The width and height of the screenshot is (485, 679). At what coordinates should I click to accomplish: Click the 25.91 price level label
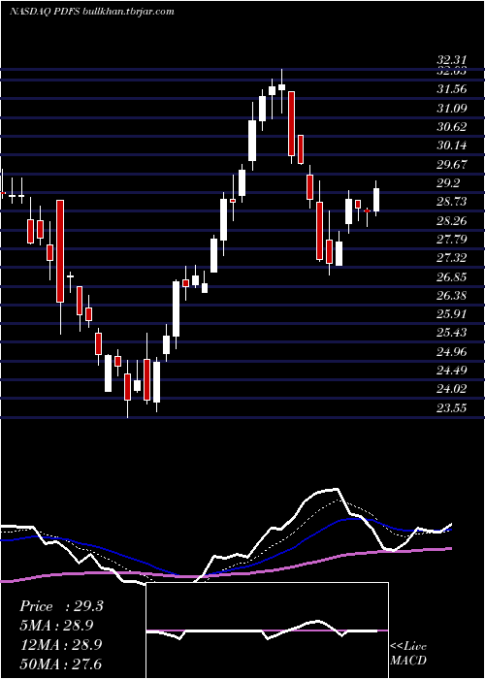coord(452,314)
